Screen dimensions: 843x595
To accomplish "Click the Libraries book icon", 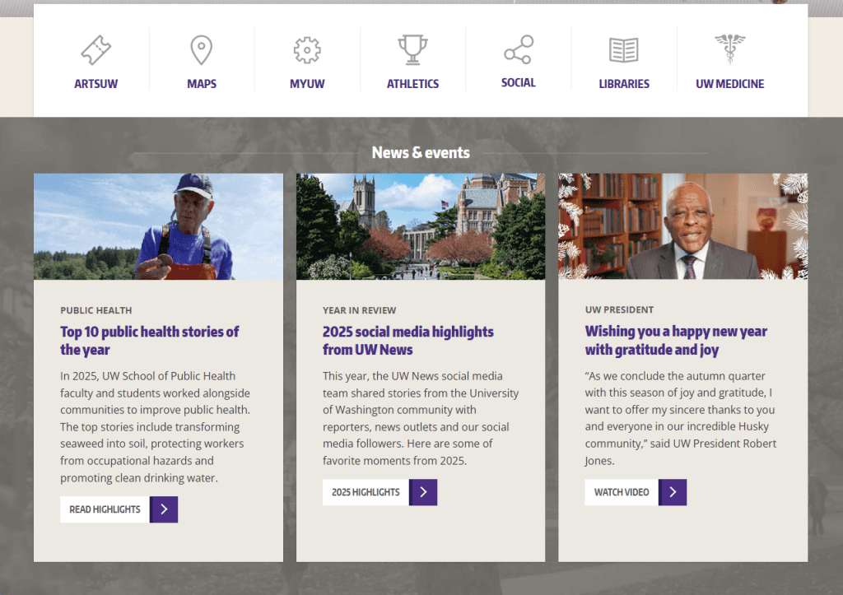I will pos(624,50).
